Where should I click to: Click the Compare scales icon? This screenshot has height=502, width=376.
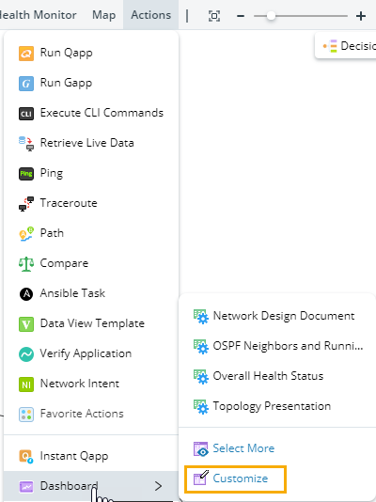[26, 264]
